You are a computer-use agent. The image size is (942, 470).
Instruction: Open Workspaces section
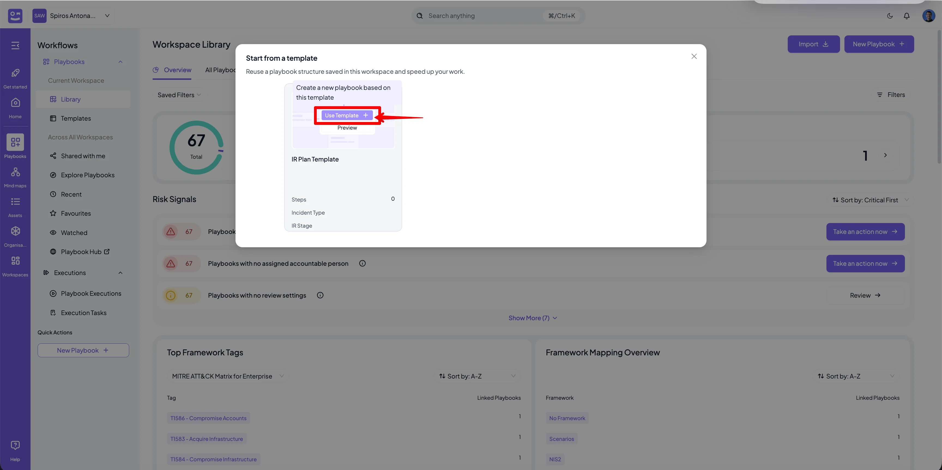(15, 266)
